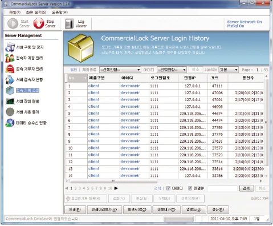This screenshot has height=226, width=273.
Task: Click the app icon in title bar
Action: [6, 4]
